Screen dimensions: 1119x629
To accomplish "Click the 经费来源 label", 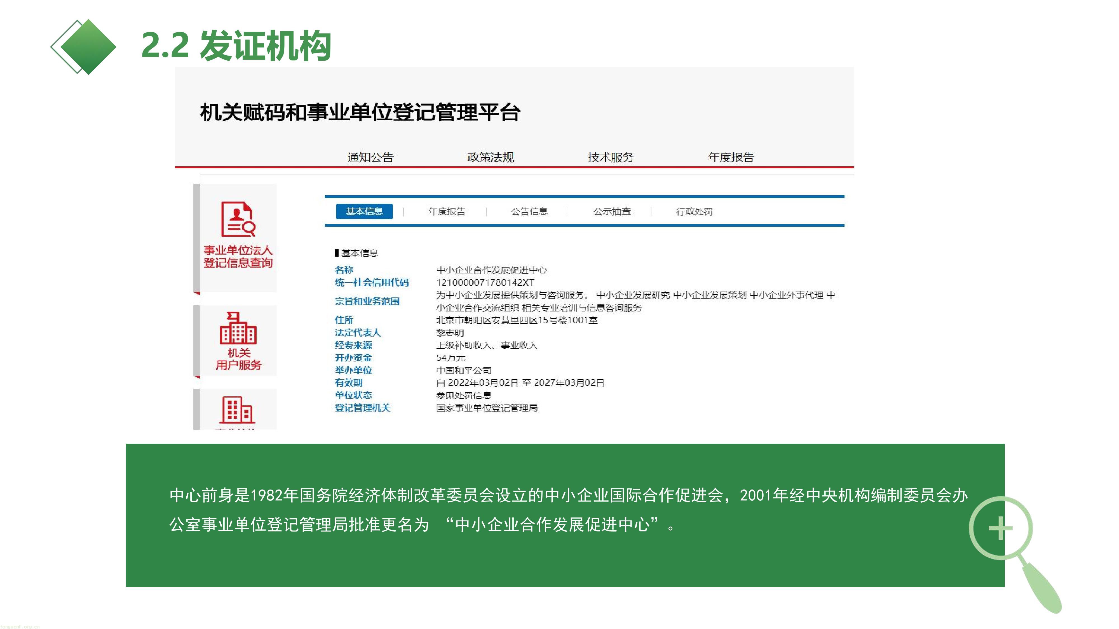I will point(353,345).
